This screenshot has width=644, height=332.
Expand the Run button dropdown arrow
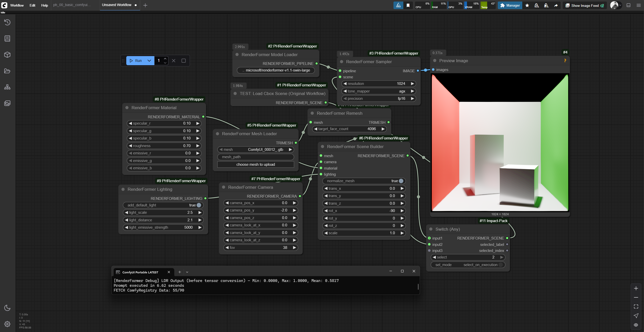click(x=149, y=61)
